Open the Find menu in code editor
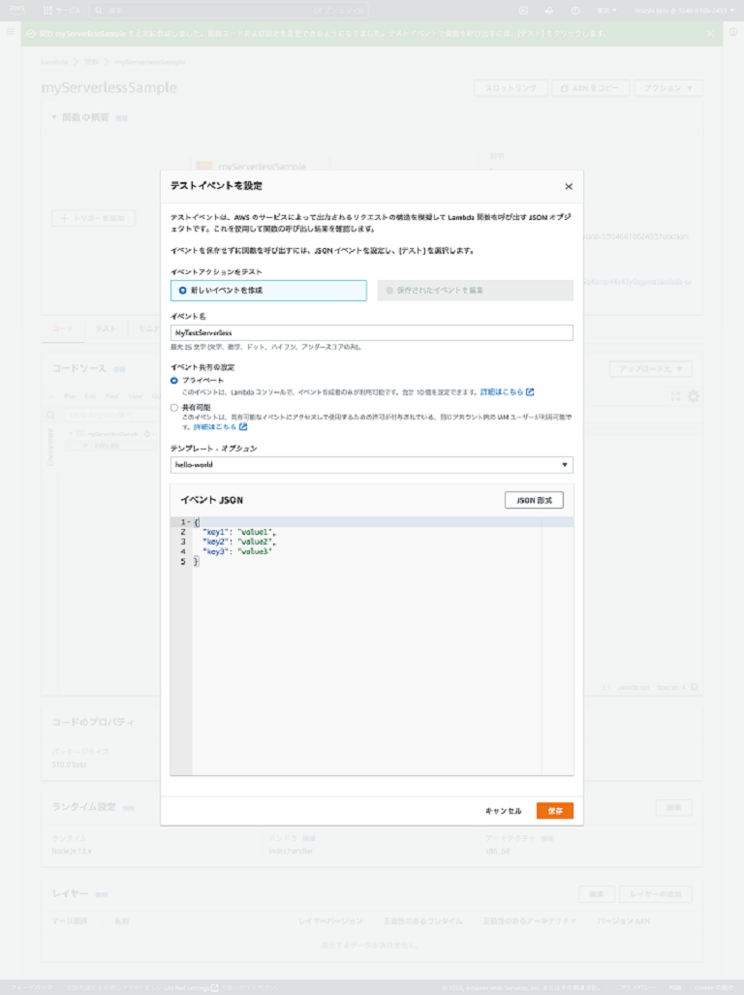 tap(112, 396)
